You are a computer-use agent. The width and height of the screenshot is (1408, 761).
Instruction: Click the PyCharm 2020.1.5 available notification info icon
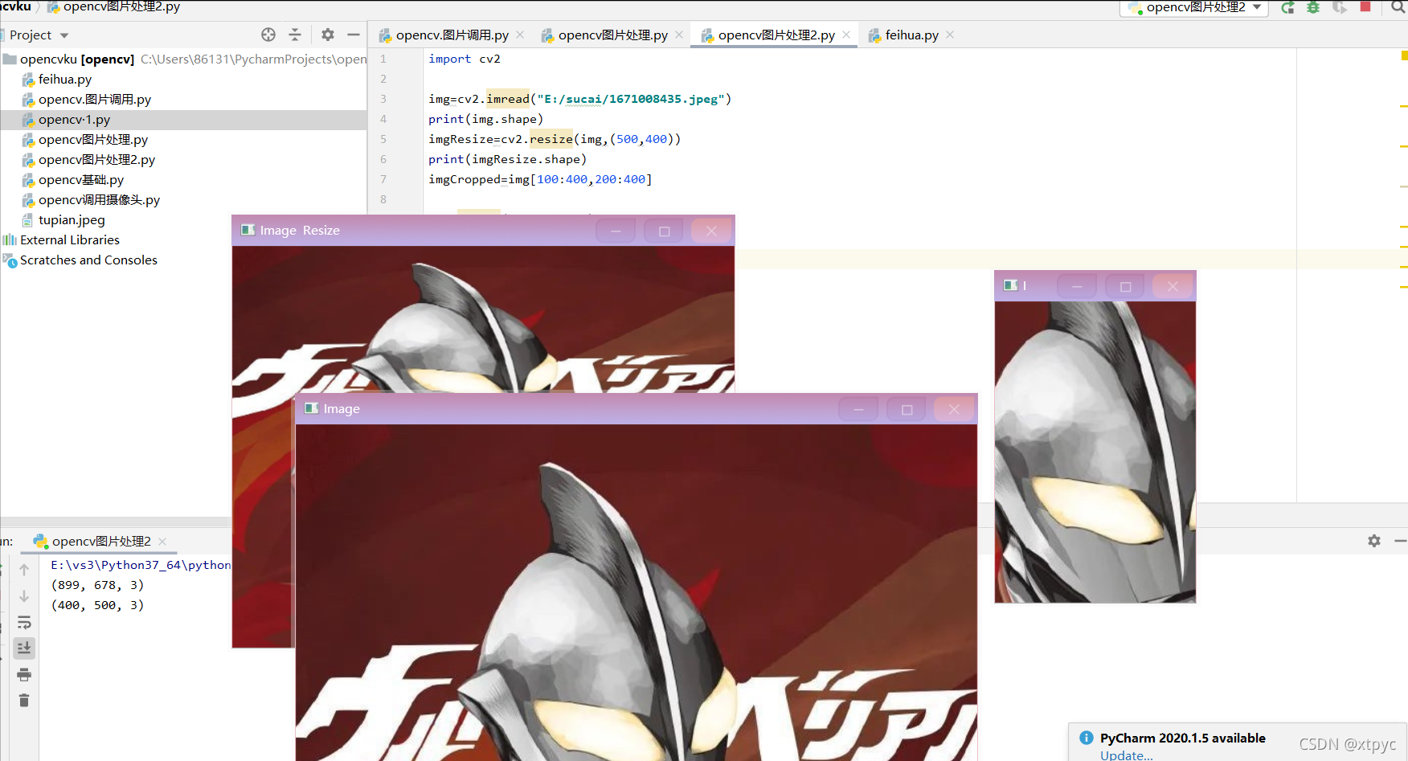coord(1086,738)
